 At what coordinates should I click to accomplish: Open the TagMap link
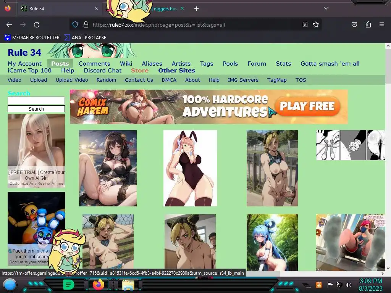click(277, 80)
